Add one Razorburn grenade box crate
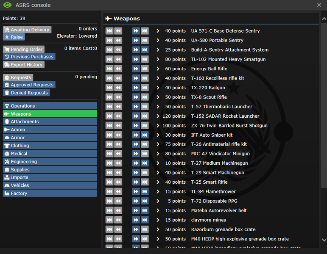The height and width of the screenshot is (254, 327). 136,229
